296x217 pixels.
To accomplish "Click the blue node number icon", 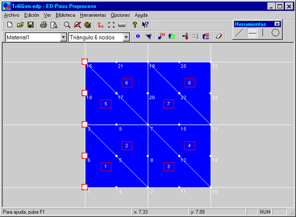I will coord(138,36).
